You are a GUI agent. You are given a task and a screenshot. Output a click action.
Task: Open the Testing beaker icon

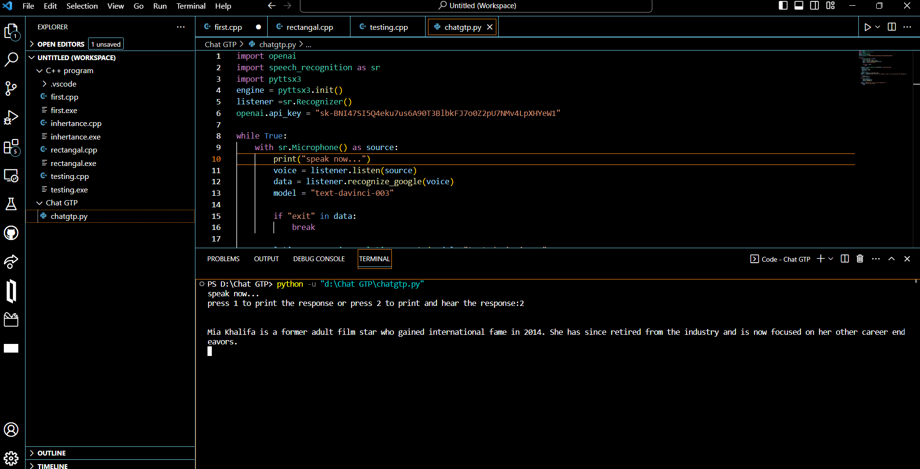pyautogui.click(x=11, y=204)
